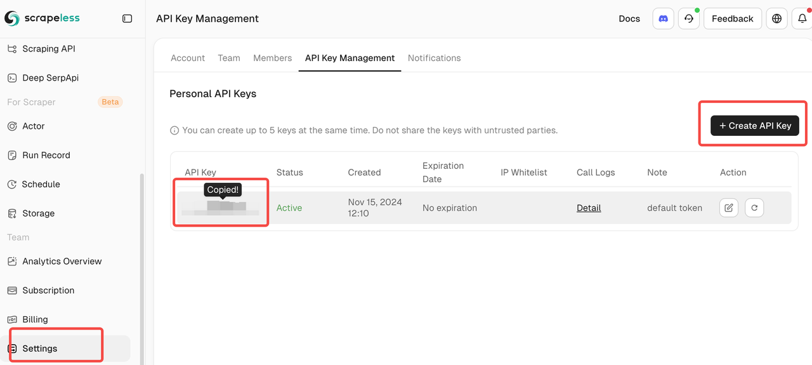Collapse the sidebar panel toggle
812x365 pixels.
pos(127,18)
